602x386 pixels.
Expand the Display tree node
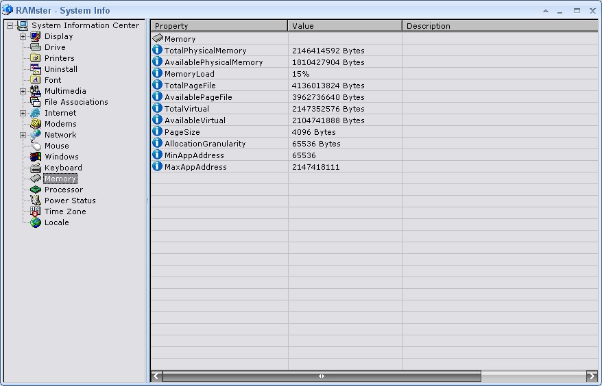pyautogui.click(x=23, y=36)
